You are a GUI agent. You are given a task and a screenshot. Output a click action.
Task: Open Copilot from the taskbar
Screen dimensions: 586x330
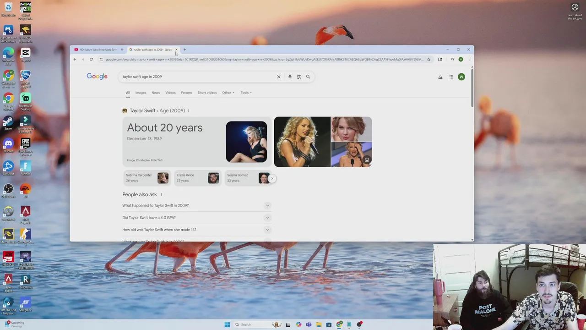[x=298, y=324]
